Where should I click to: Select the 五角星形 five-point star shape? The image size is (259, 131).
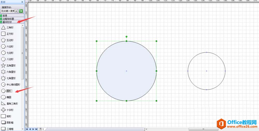(9, 66)
